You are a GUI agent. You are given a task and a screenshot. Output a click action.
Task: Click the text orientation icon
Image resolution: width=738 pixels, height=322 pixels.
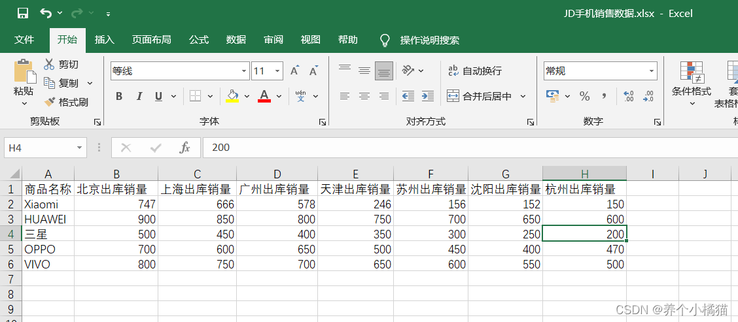[408, 71]
